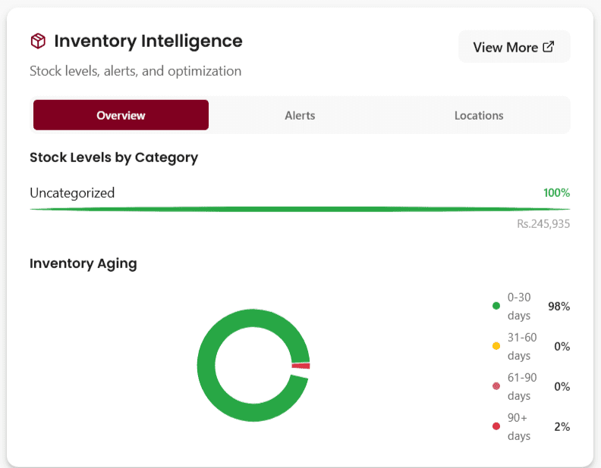Image resolution: width=601 pixels, height=468 pixels.
Task: Click the 98% aging percentage
Action: [559, 306]
